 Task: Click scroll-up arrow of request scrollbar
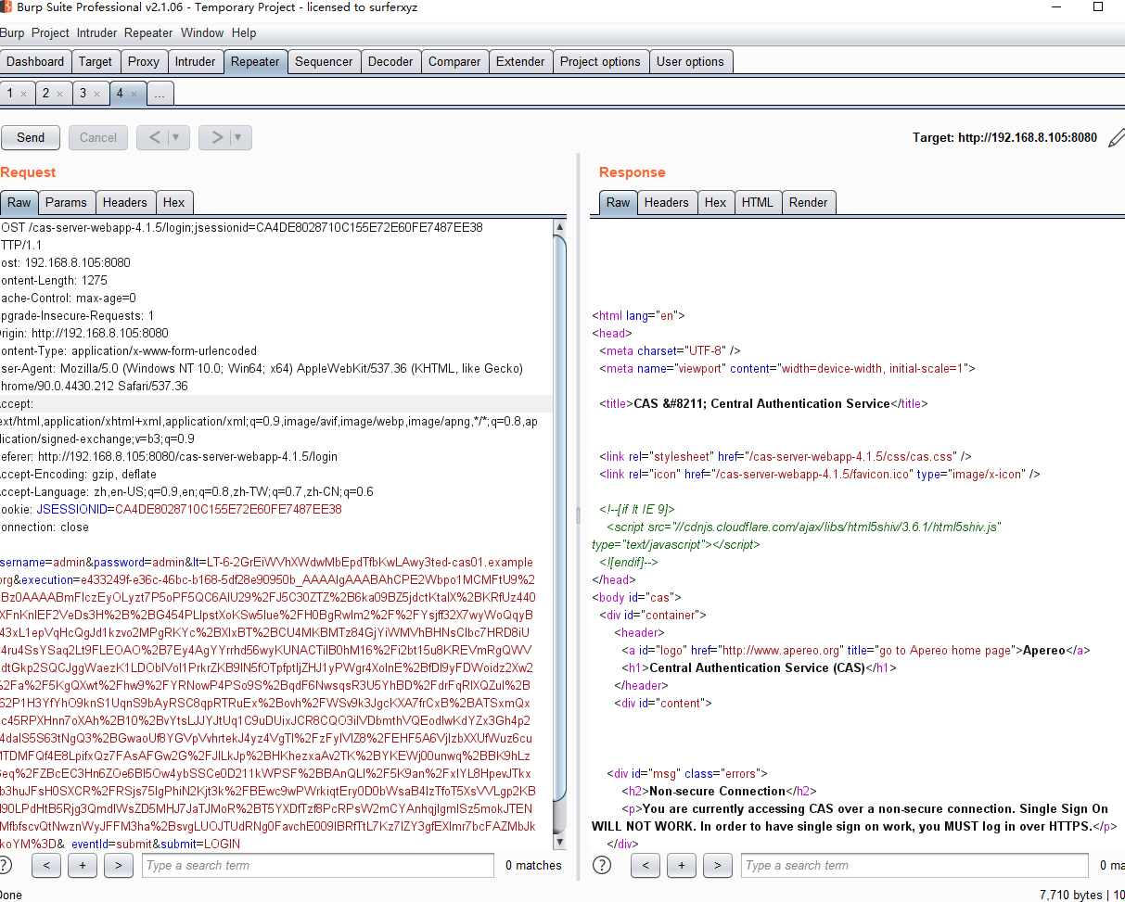point(559,226)
